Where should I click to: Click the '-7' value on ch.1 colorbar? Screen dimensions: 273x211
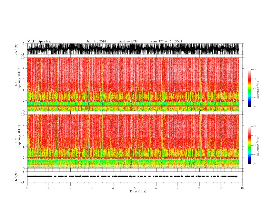coord(254,107)
